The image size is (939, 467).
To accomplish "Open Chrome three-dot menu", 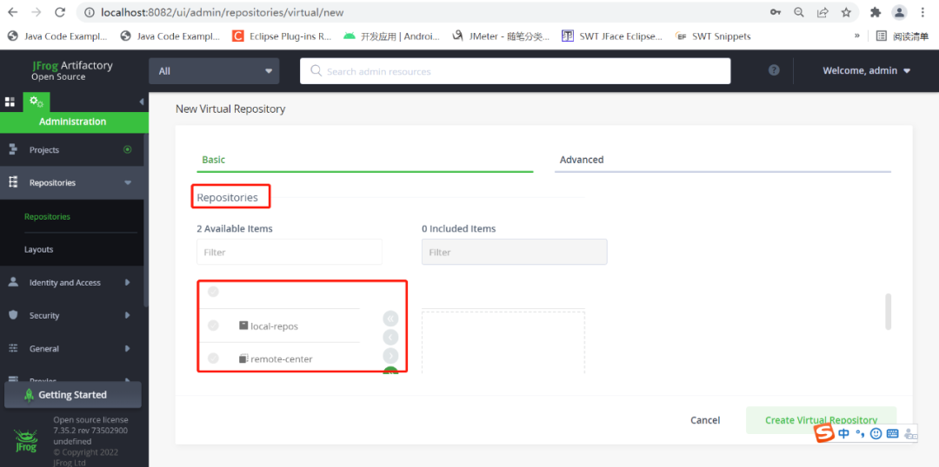I will coord(922,12).
